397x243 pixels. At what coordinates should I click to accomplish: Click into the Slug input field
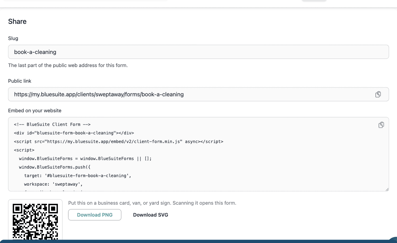coord(198,52)
